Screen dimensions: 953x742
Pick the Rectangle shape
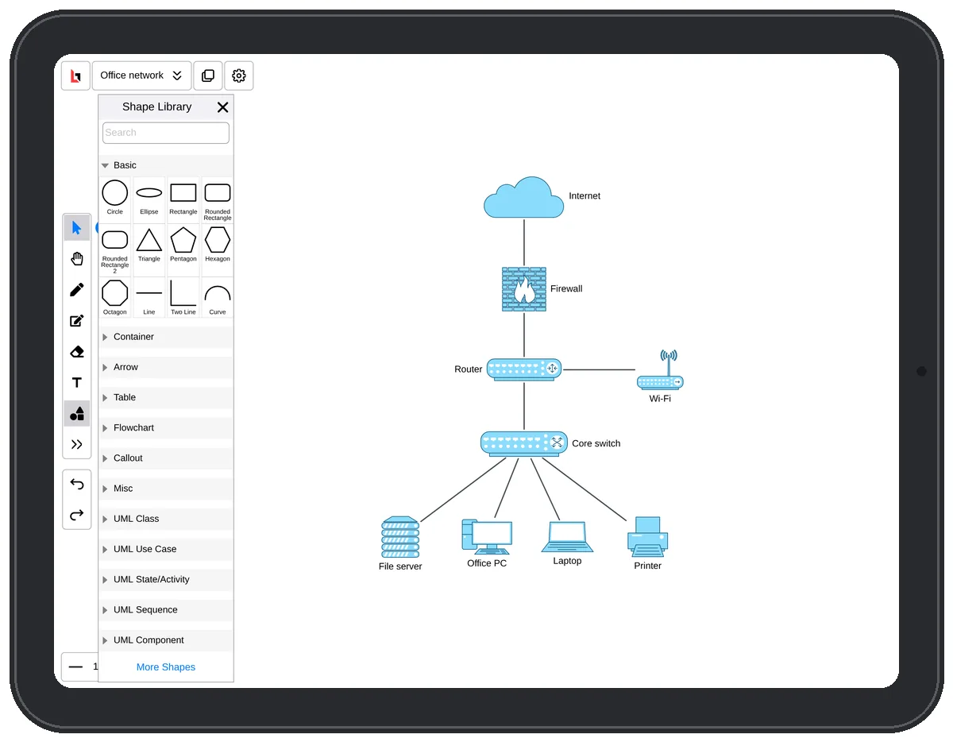point(183,198)
